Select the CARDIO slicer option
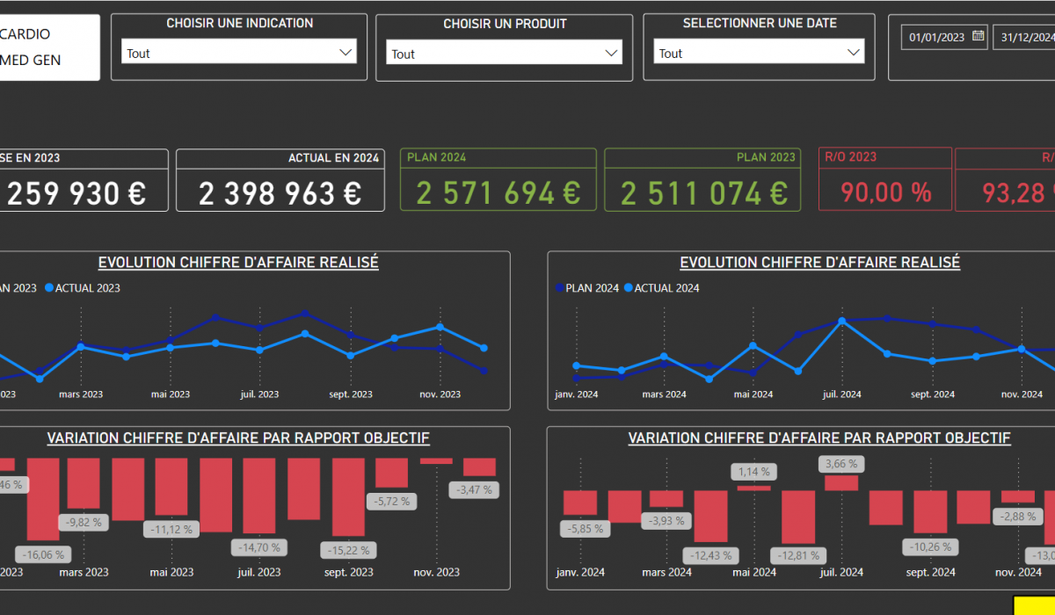Image resolution: width=1055 pixels, height=615 pixels. (x=26, y=34)
